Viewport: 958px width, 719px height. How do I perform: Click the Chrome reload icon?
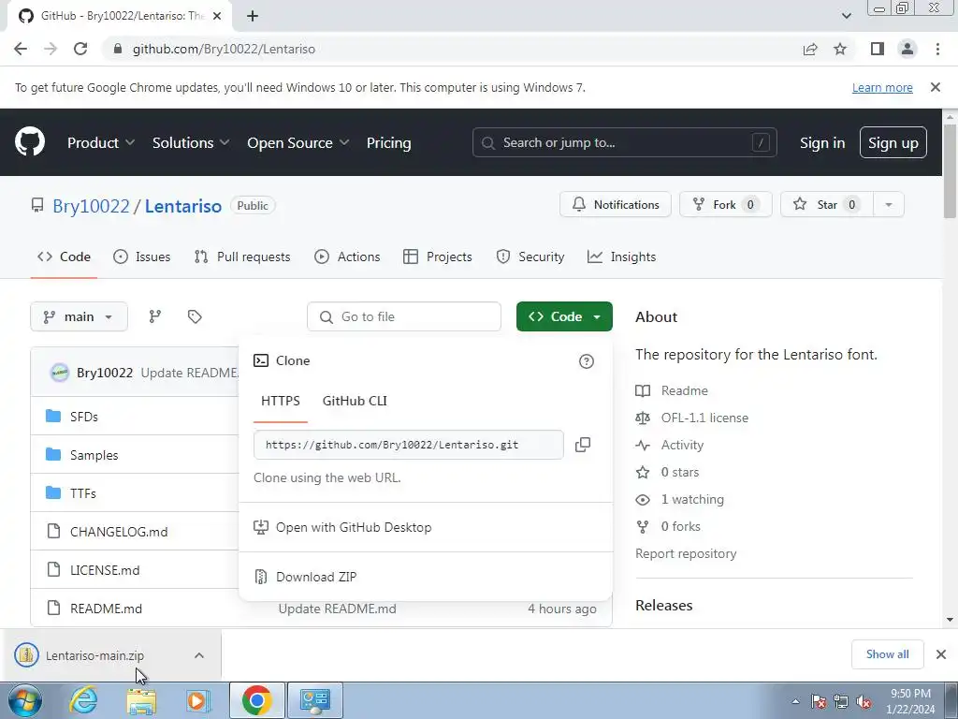pos(80,49)
